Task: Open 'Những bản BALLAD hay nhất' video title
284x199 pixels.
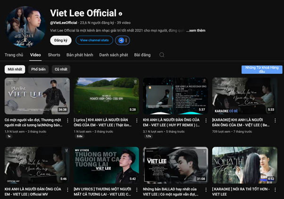Action: point(171,192)
